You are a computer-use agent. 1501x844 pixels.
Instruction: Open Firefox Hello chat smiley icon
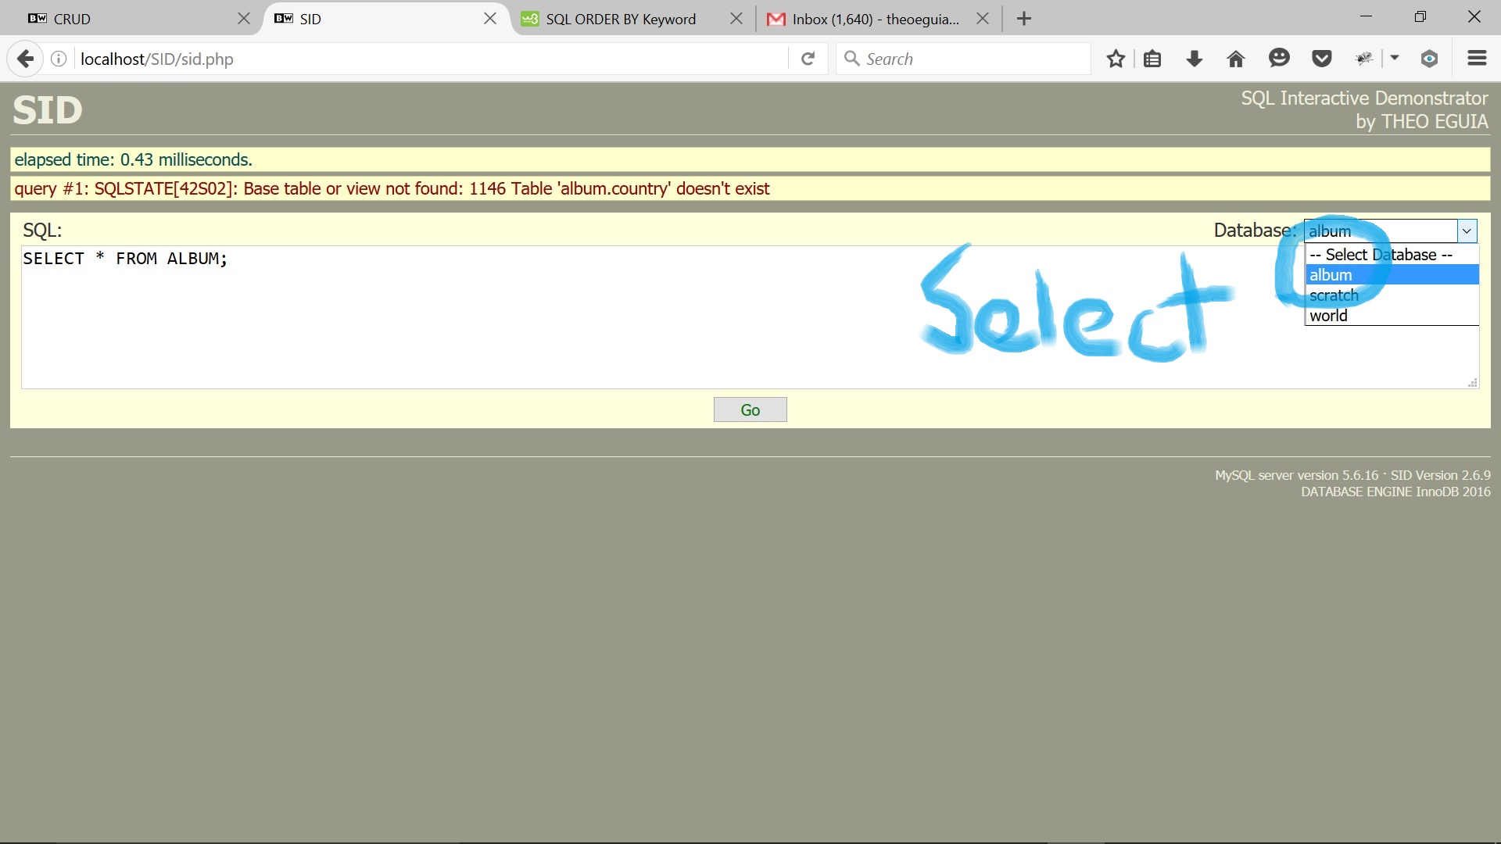(x=1279, y=59)
